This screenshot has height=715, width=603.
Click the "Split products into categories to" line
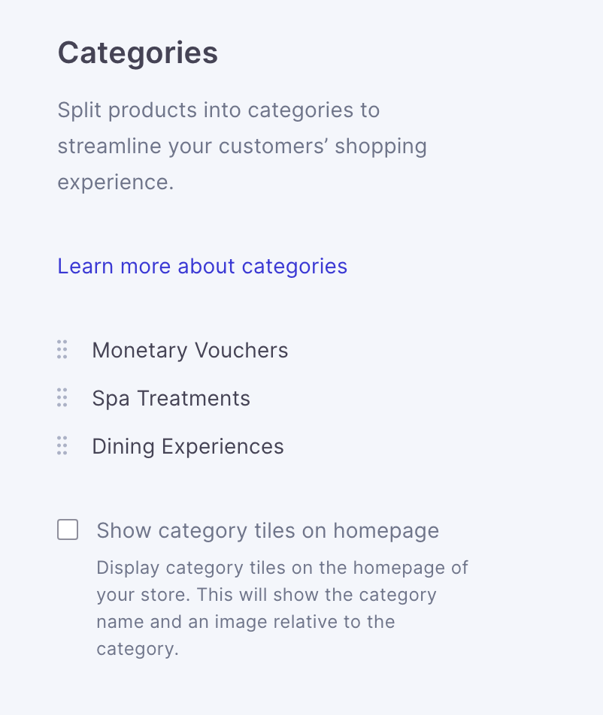coord(218,110)
